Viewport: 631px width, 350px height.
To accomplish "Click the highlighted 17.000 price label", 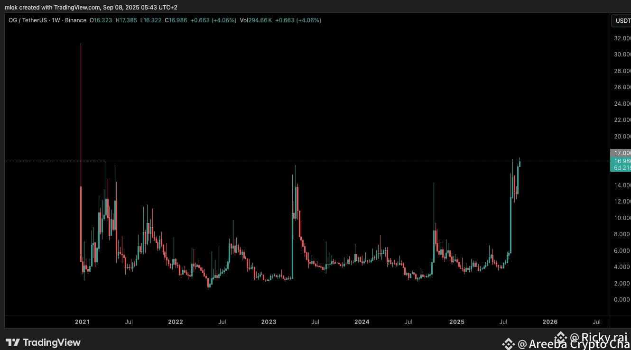I will [x=621, y=153].
